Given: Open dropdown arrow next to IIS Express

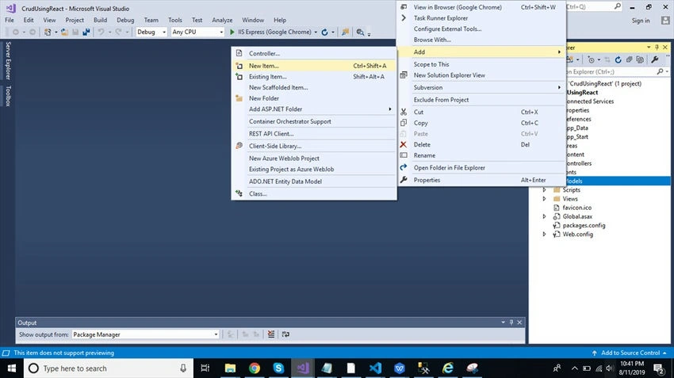Looking at the screenshot, I should click(x=316, y=32).
